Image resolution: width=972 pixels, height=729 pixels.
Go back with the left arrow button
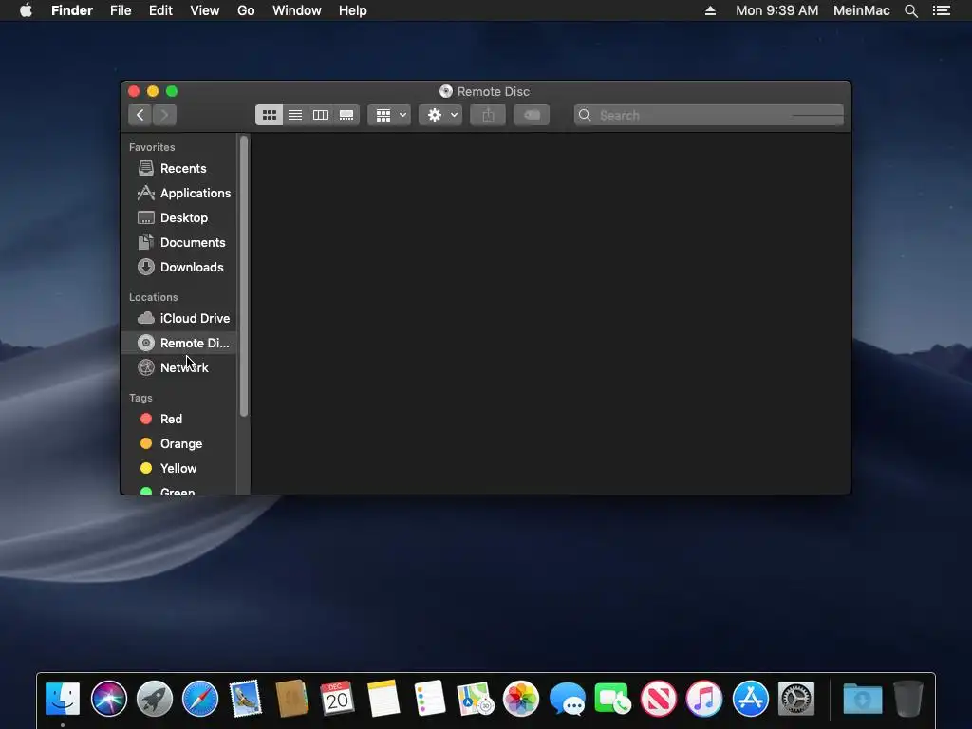click(x=140, y=115)
